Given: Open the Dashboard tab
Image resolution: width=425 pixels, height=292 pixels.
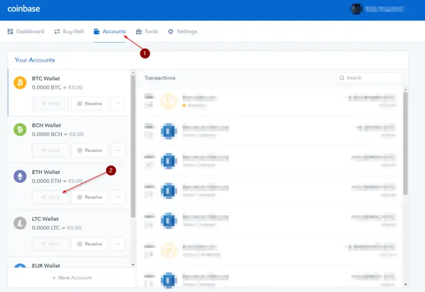Looking at the screenshot, I should (x=26, y=31).
